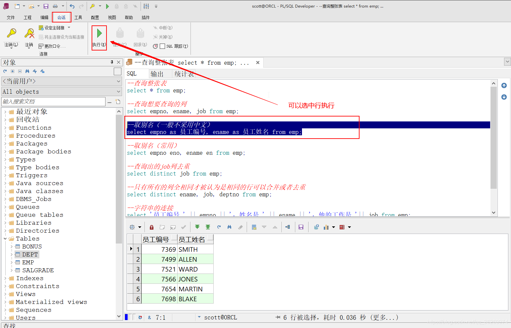Click the binoculars find icon in object browser
511x328 pixels.
pos(27,71)
